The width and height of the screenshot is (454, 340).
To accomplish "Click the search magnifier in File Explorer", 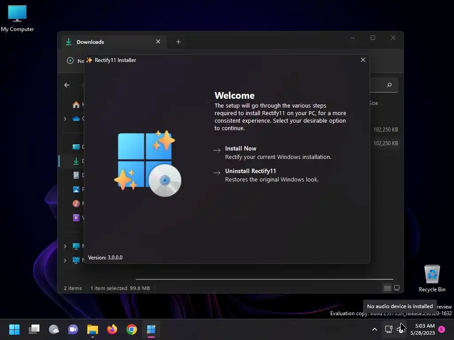I will [389, 85].
